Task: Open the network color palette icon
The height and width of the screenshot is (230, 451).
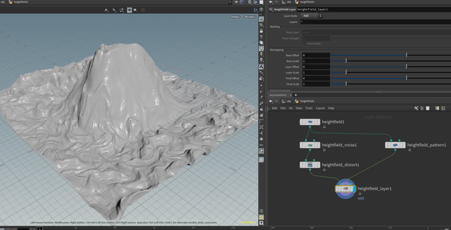Action: point(437,108)
